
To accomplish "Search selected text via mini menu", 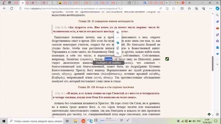I will pos(118,53).
